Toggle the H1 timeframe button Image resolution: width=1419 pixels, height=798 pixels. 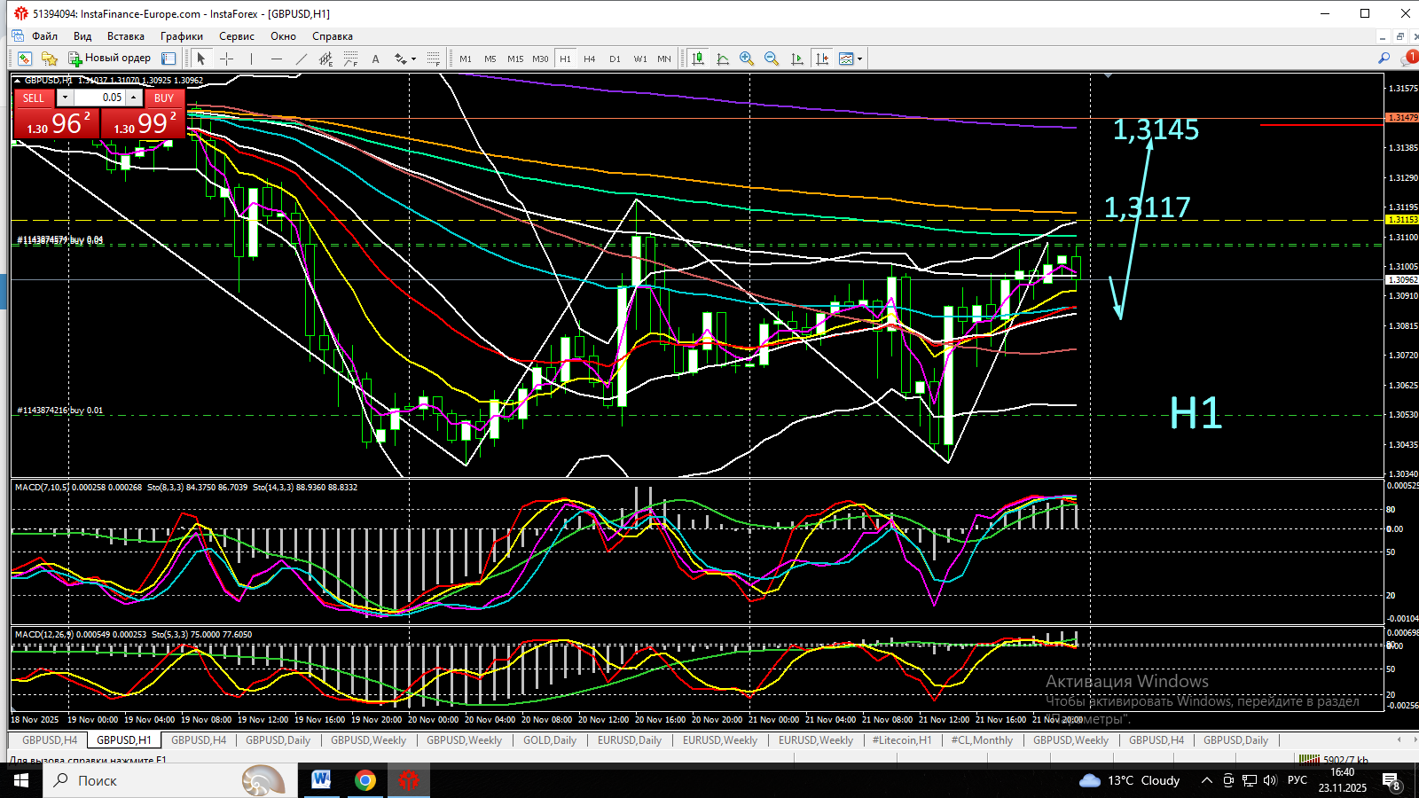(565, 59)
